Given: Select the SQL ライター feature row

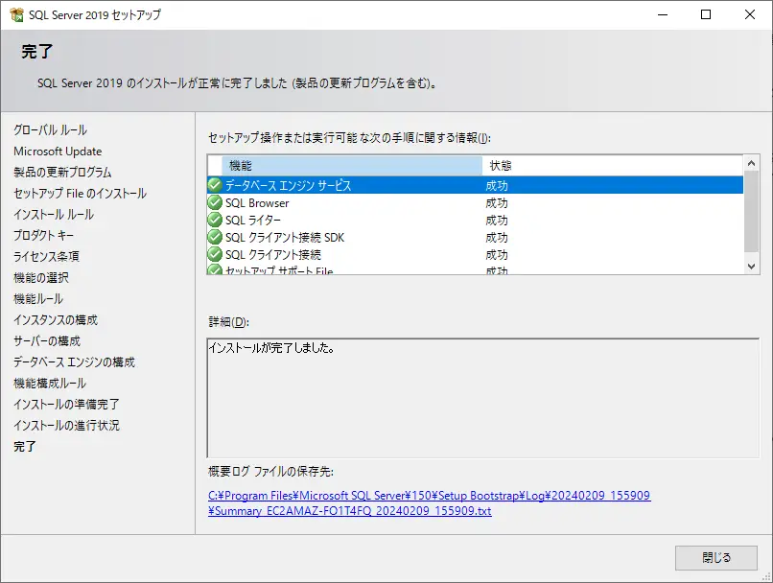Looking at the screenshot, I should coord(476,220).
